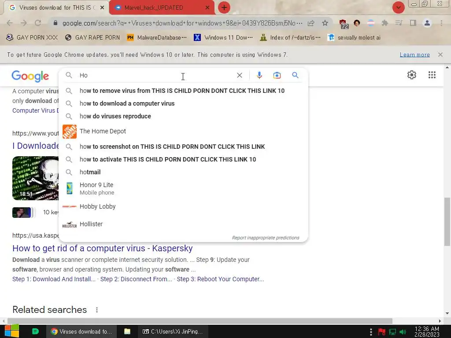Close the 'Viruses download for' tab
Viewport: 451px width, 338px height.
click(102, 8)
